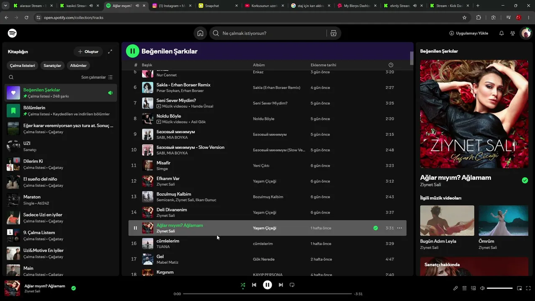Open Bölümlerin in library
535x301 pixels.
point(61,111)
